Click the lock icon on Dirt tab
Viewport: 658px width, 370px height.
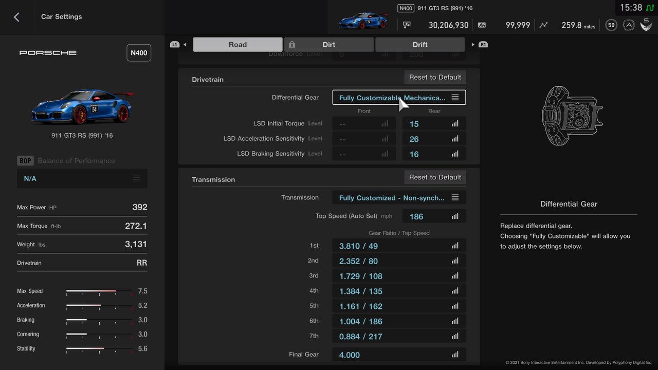coord(292,45)
